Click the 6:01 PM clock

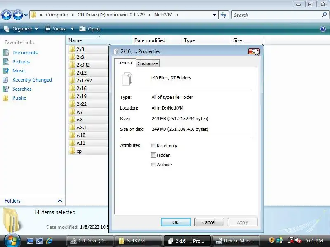(x=314, y=241)
